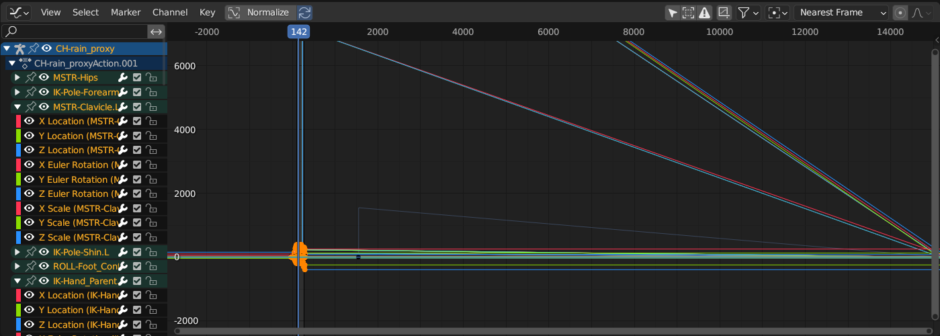Hide the Z Euler Rotation curve
The image size is (940, 336).
coord(30,194)
